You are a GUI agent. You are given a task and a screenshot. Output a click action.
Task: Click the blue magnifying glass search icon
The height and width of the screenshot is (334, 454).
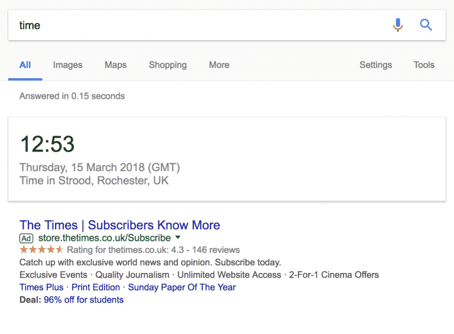426,25
